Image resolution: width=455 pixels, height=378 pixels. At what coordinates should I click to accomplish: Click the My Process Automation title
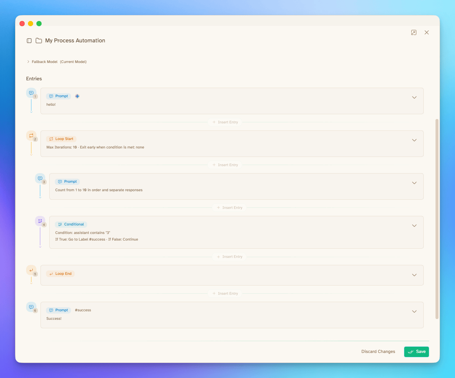(75, 41)
